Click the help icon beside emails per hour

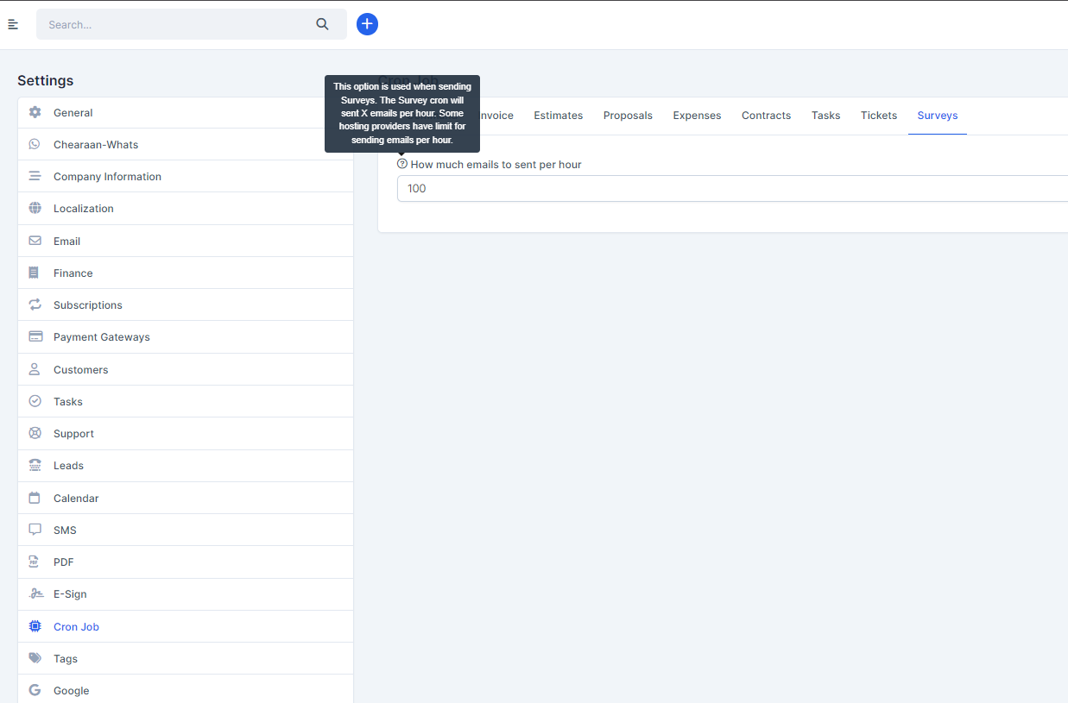(x=402, y=164)
